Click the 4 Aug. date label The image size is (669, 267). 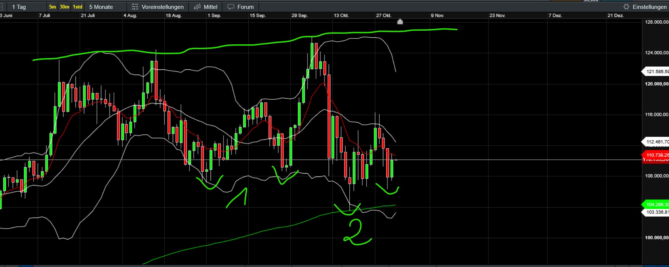pyautogui.click(x=130, y=16)
